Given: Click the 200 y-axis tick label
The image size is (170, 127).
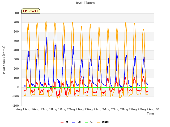Looking at the screenshot, I should (16, 69).
